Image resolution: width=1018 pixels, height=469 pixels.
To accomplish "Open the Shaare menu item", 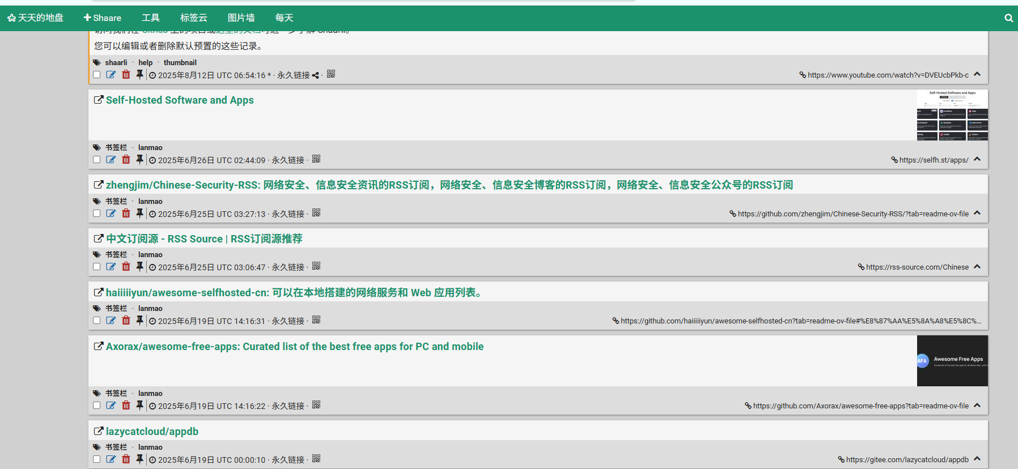I will (103, 18).
